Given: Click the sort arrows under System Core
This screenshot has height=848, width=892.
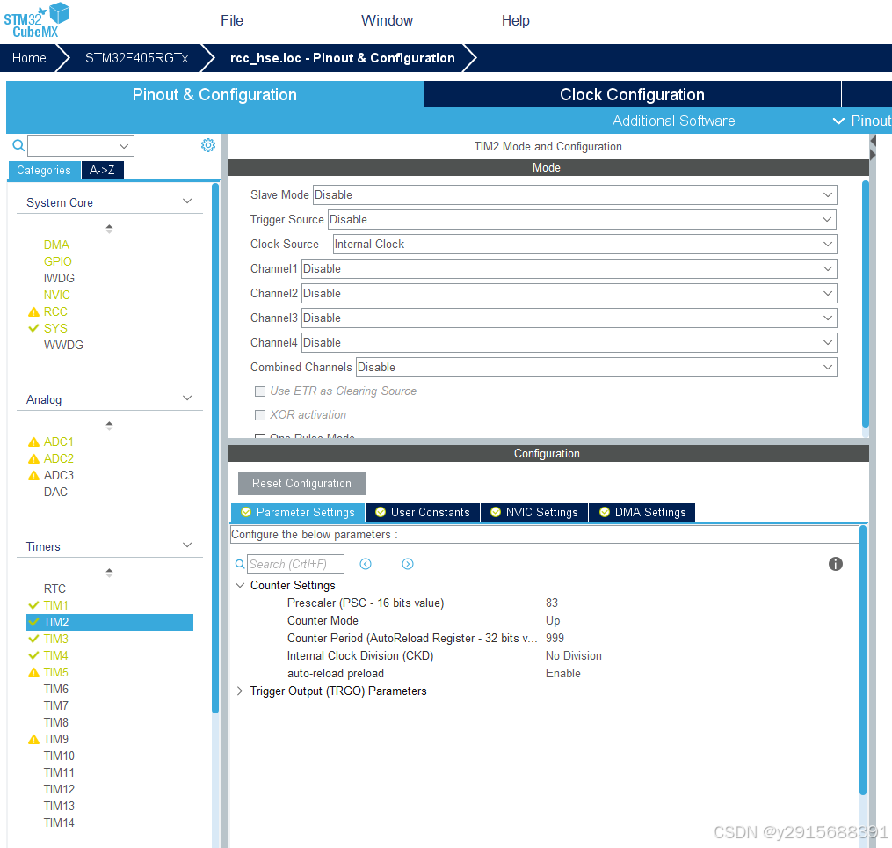Looking at the screenshot, I should coord(109,229).
